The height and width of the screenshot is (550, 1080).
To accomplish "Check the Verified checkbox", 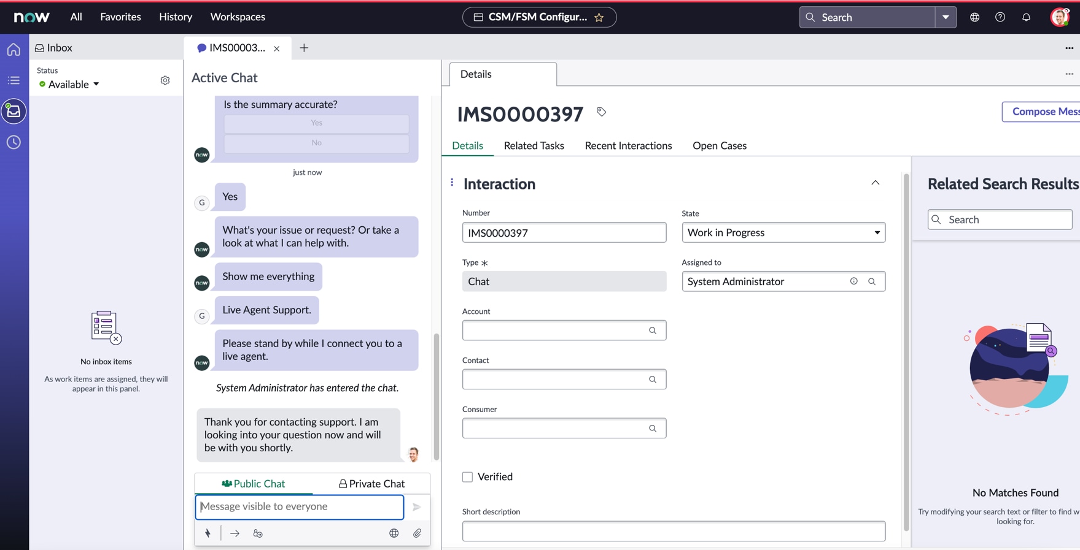I will 468,477.
